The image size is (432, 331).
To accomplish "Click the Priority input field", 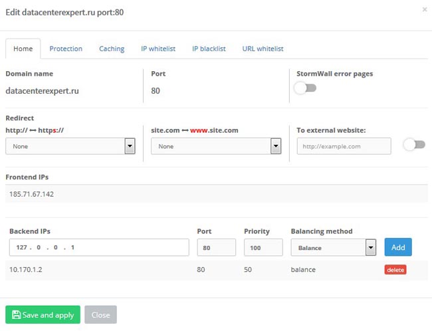I will [263, 247].
